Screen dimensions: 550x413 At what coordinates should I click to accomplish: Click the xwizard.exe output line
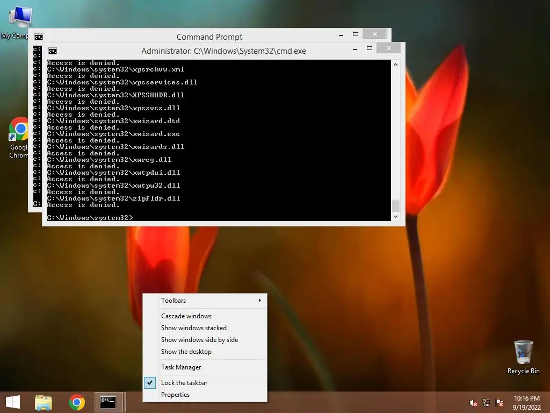point(113,134)
